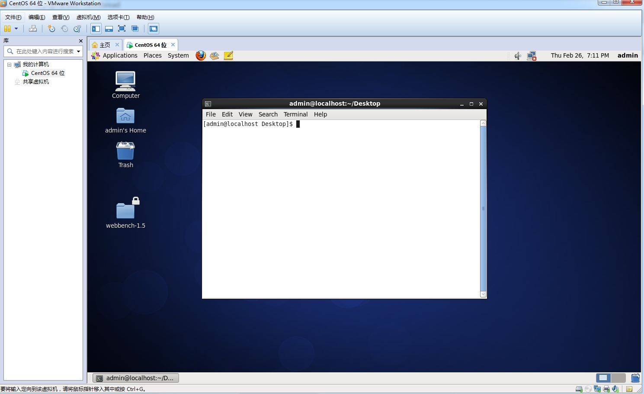Select CentOS 64 位 in the library tree
The height and width of the screenshot is (394, 644).
pos(48,73)
